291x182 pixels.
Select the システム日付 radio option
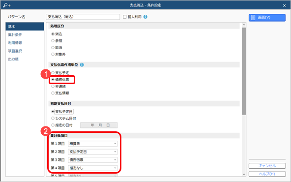tap(53, 118)
